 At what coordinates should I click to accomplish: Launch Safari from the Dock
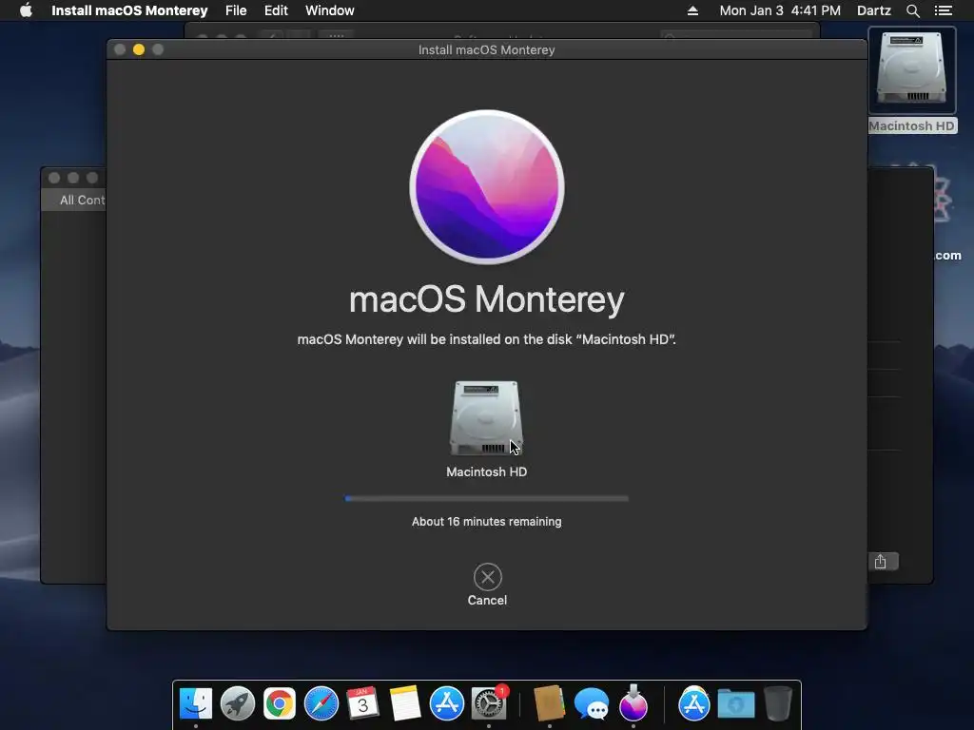321,704
